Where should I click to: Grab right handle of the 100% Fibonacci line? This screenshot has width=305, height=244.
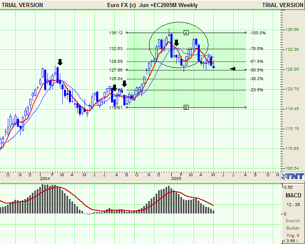pyautogui.click(x=246, y=33)
